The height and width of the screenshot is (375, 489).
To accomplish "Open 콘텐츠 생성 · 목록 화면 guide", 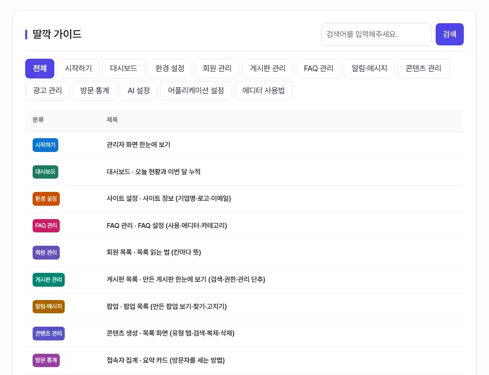I will (x=170, y=333).
